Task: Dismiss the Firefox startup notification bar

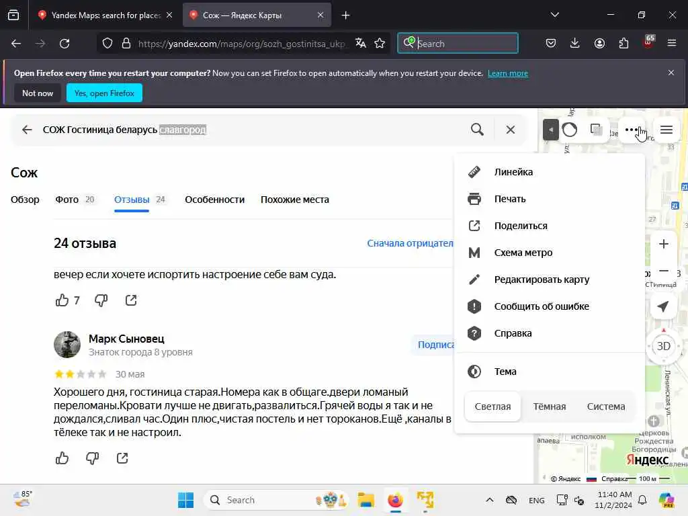Action: click(x=671, y=73)
